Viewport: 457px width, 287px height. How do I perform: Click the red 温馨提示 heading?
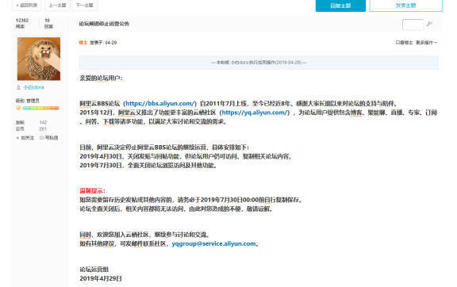[x=92, y=191]
